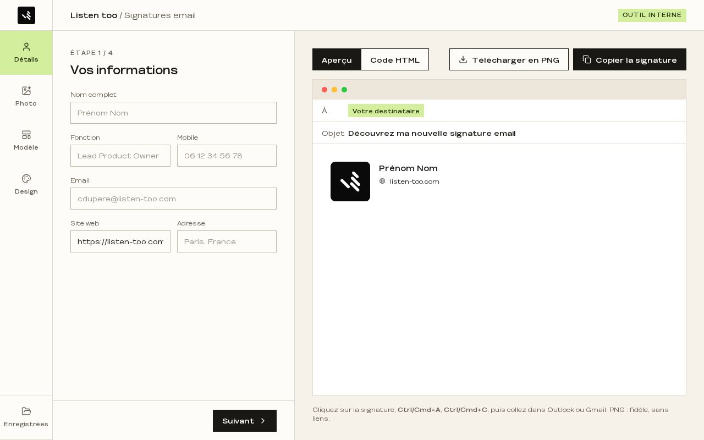The width and height of the screenshot is (704, 440).
Task: Click the Suivant button
Action: 245,421
